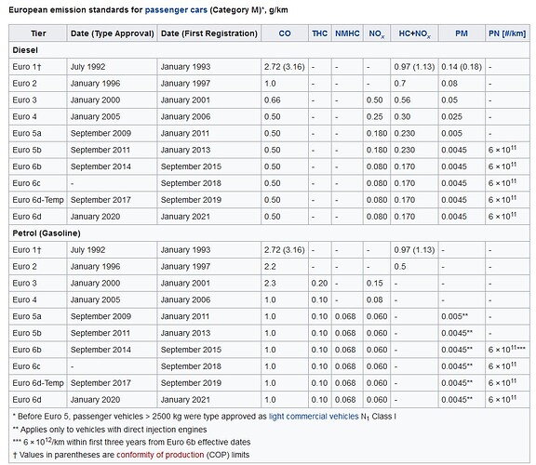Image resolution: width=536 pixels, height=465 pixels.
Task: Open the THC column header link
Action: (319, 33)
